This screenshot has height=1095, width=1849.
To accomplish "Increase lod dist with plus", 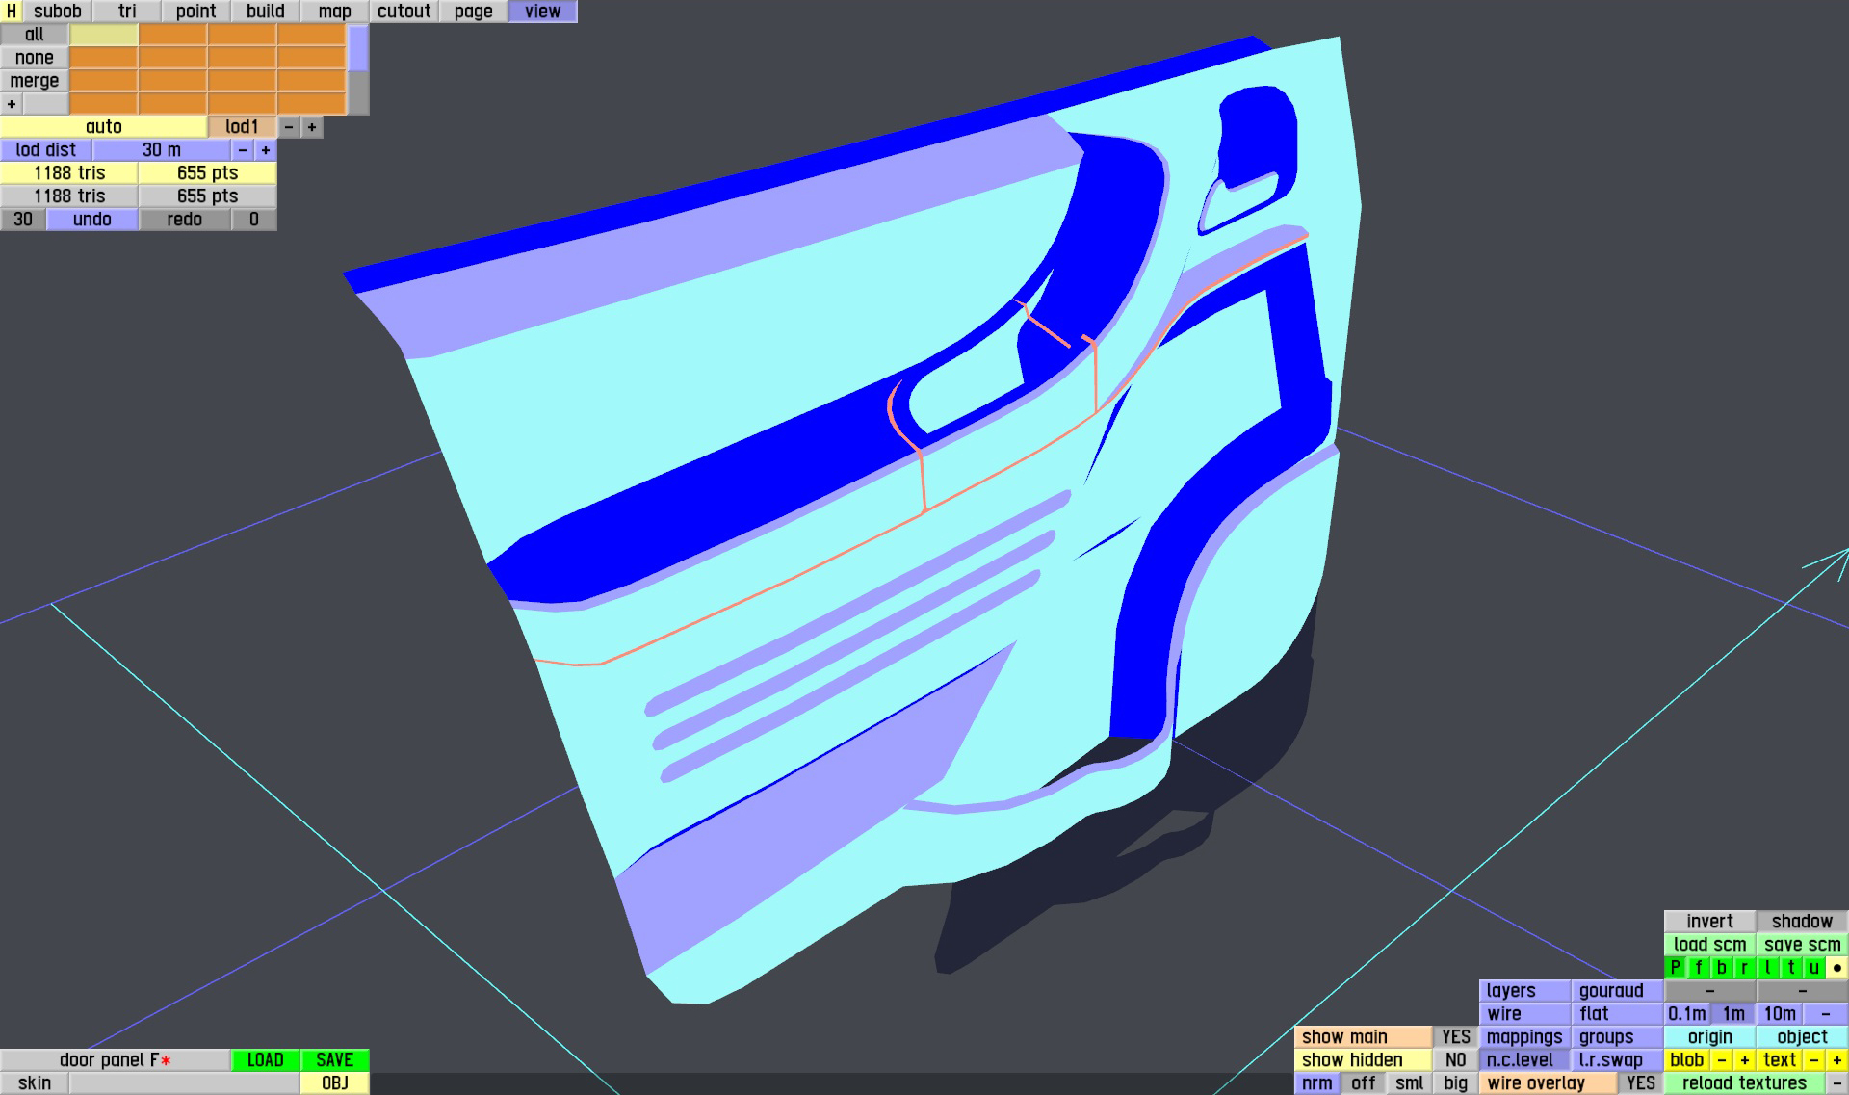I will [x=266, y=150].
